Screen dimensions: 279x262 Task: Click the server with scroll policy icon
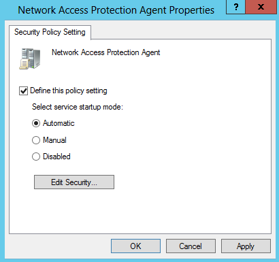30,59
